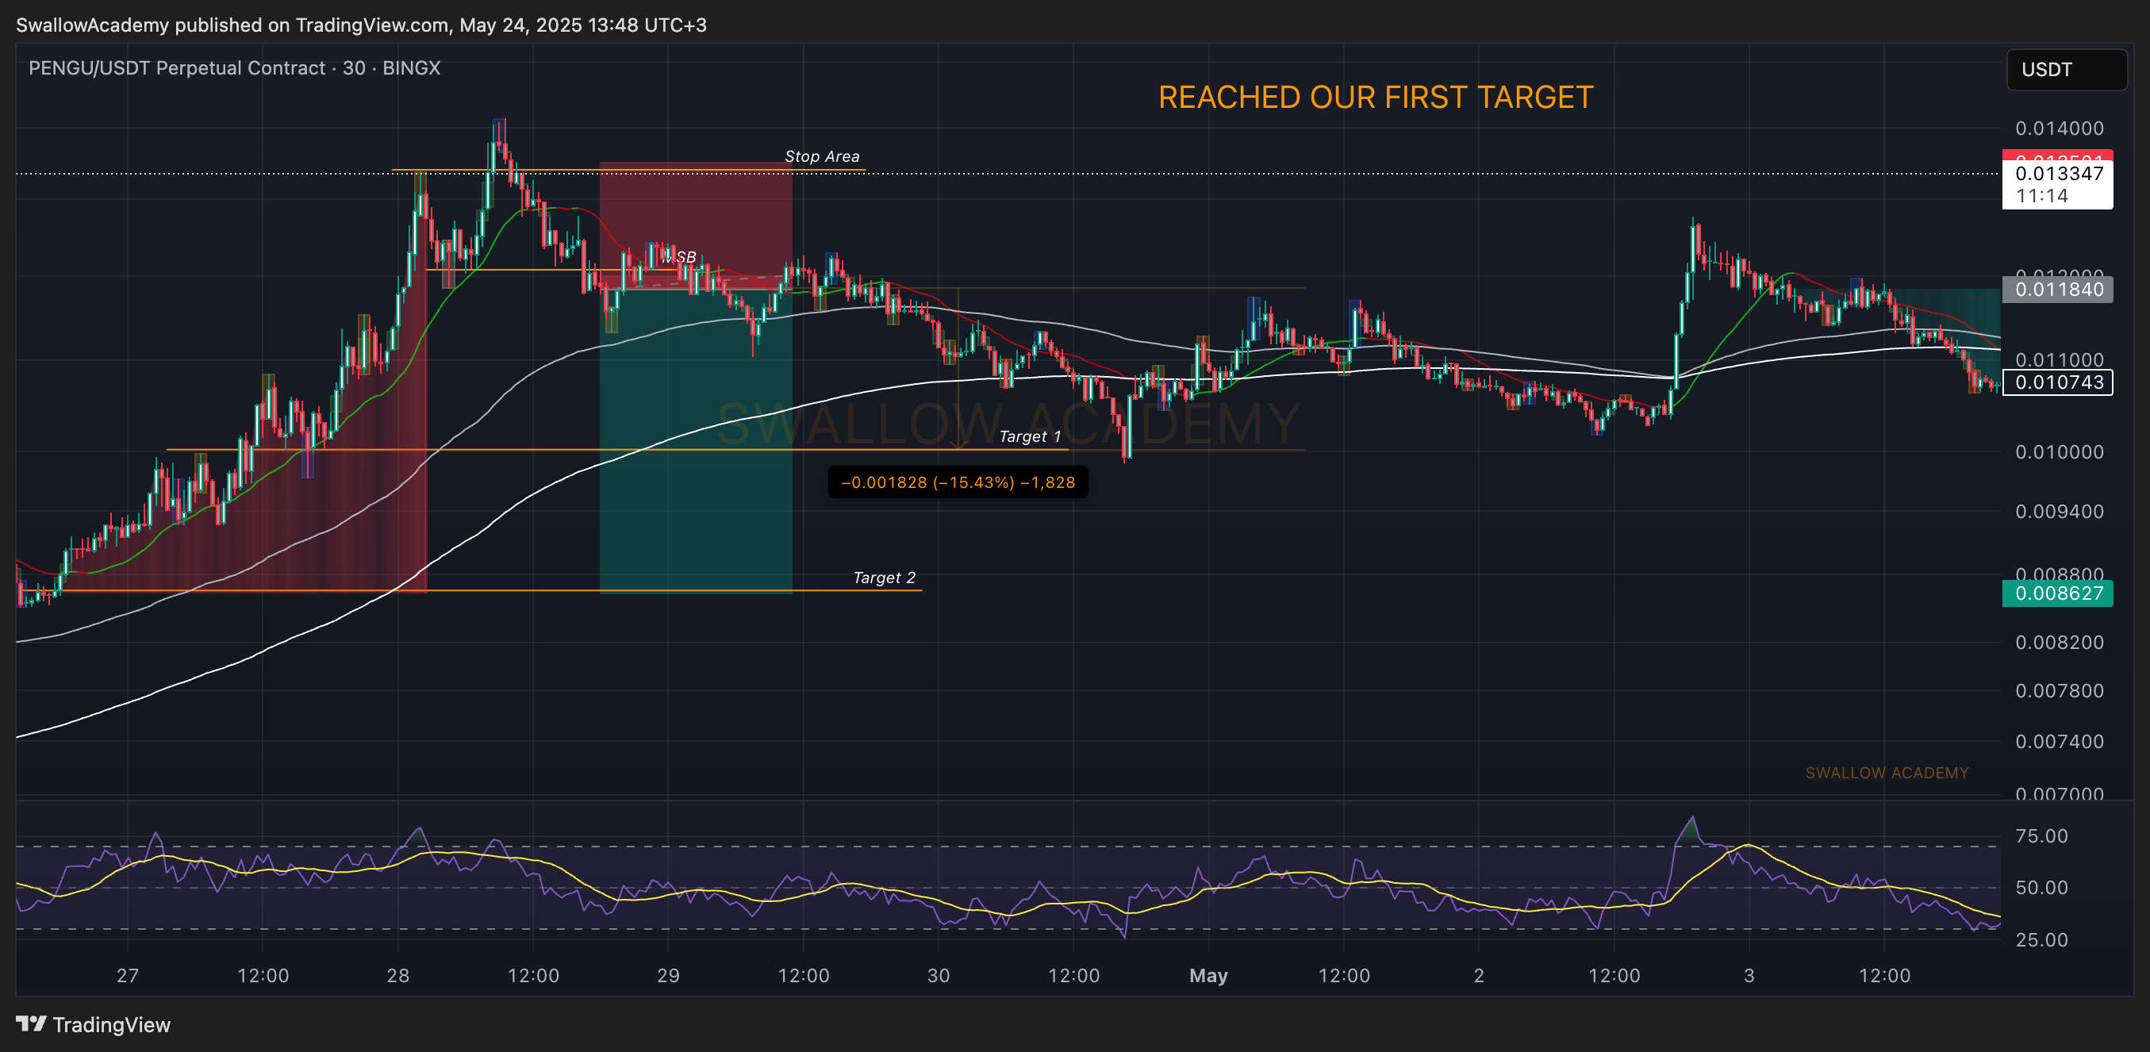
Task: Click the TradingView wordmark at bottom
Action: 112,1024
